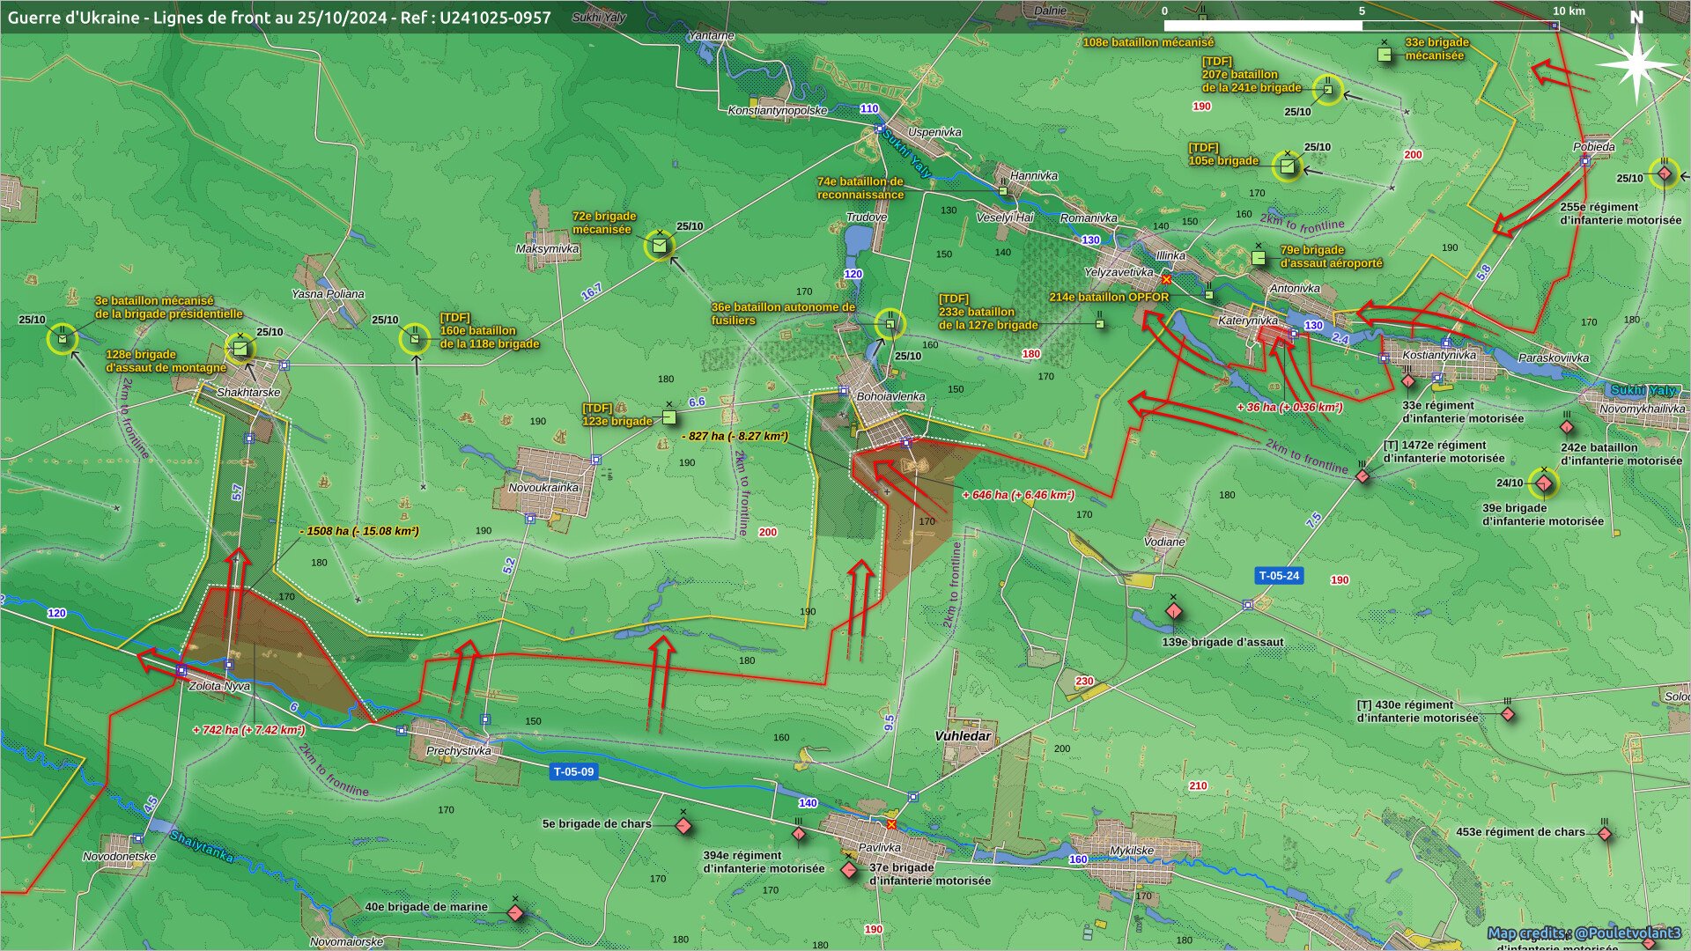Click the Mykilske village label
The width and height of the screenshot is (1691, 951).
click(x=1132, y=851)
